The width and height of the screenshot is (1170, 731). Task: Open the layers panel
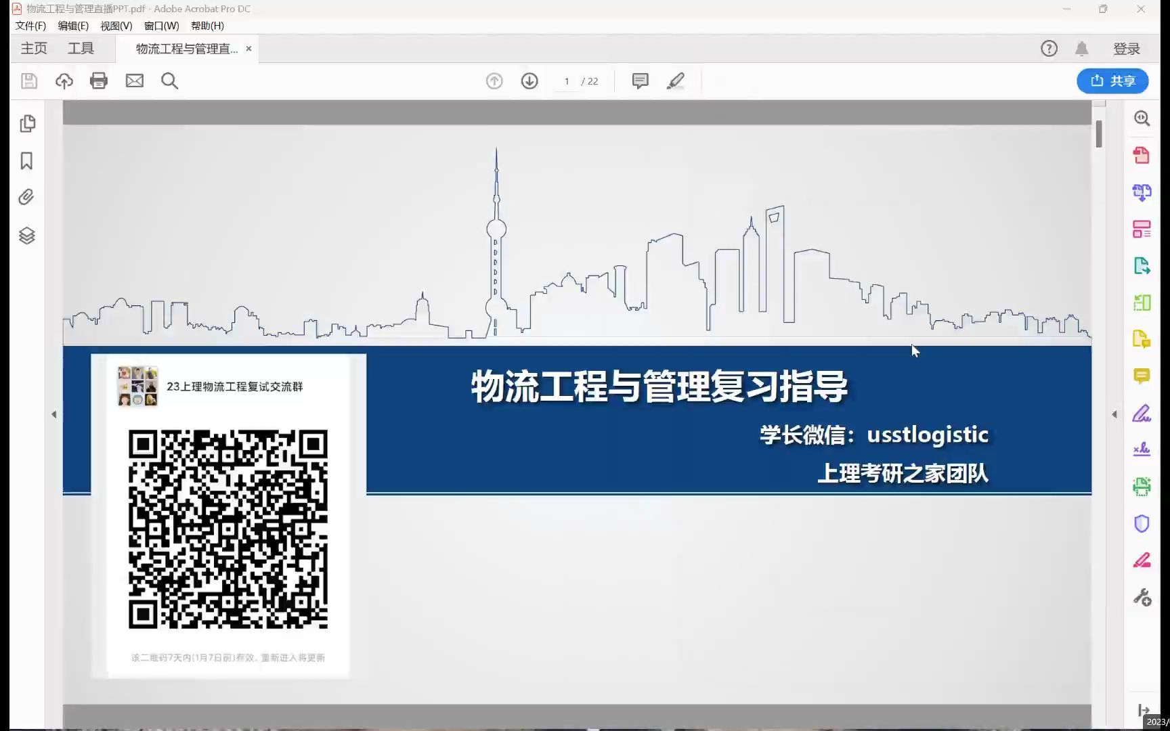(26, 236)
